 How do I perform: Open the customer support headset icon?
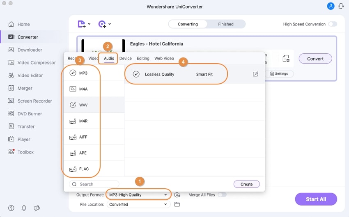pyautogui.click(x=341, y=6)
